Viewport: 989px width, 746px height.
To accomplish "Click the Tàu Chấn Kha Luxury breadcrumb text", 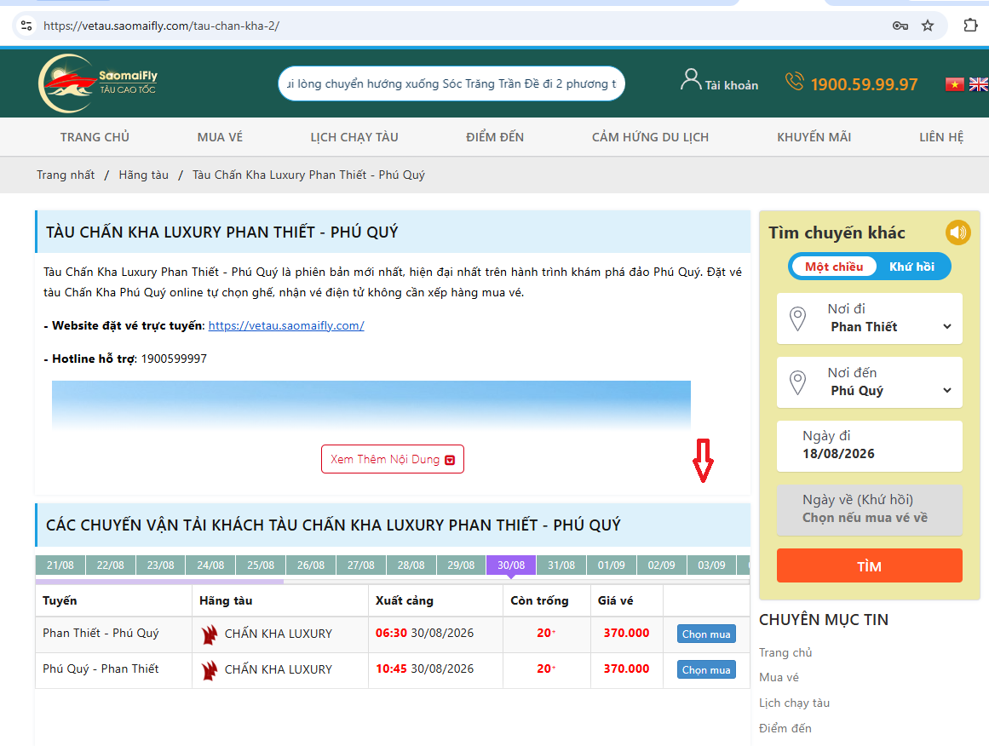I will tap(308, 175).
